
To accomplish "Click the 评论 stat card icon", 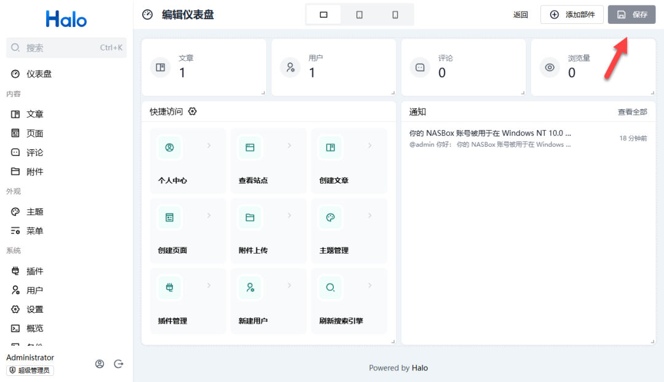I will pyautogui.click(x=420, y=68).
